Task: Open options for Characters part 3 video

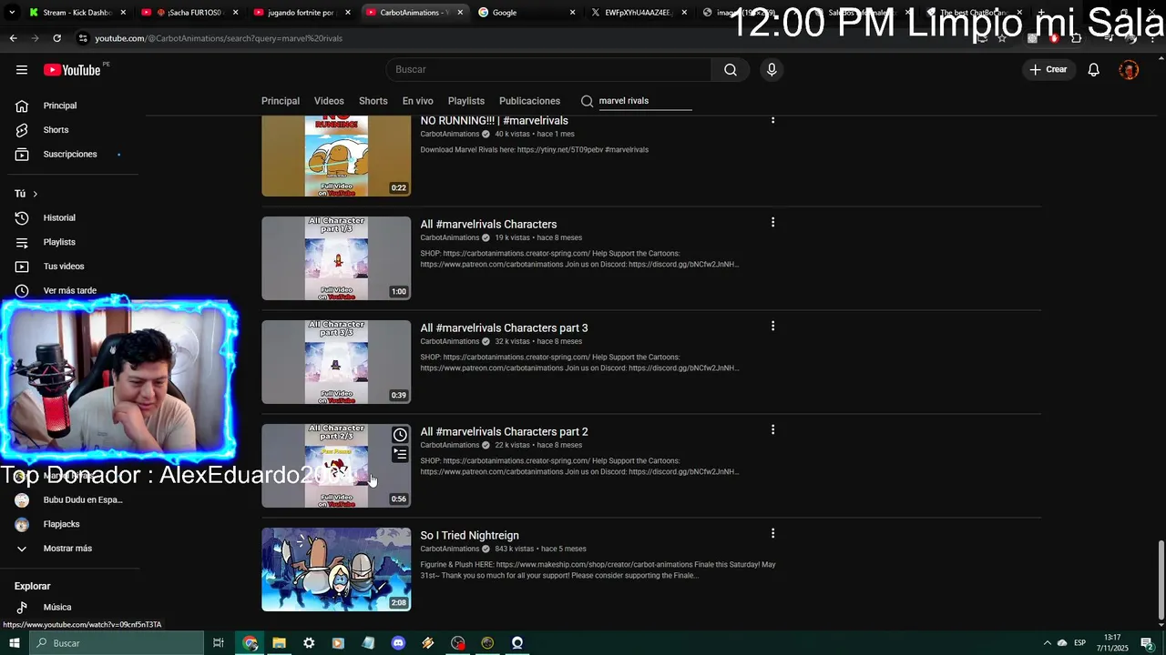Action: (x=772, y=327)
